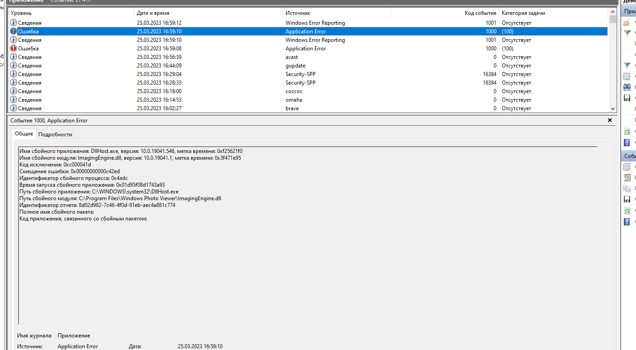Click the create custom view funnel-with-star icon
This screenshot has width=636, height=350.
627,33
